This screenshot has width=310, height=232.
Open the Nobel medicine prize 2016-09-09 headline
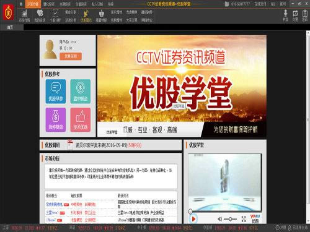point(108,145)
